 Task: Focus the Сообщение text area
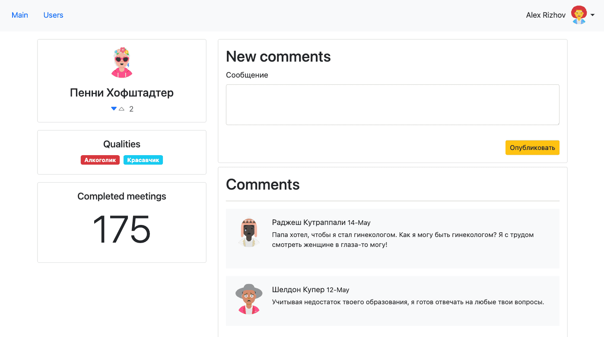tap(392, 105)
